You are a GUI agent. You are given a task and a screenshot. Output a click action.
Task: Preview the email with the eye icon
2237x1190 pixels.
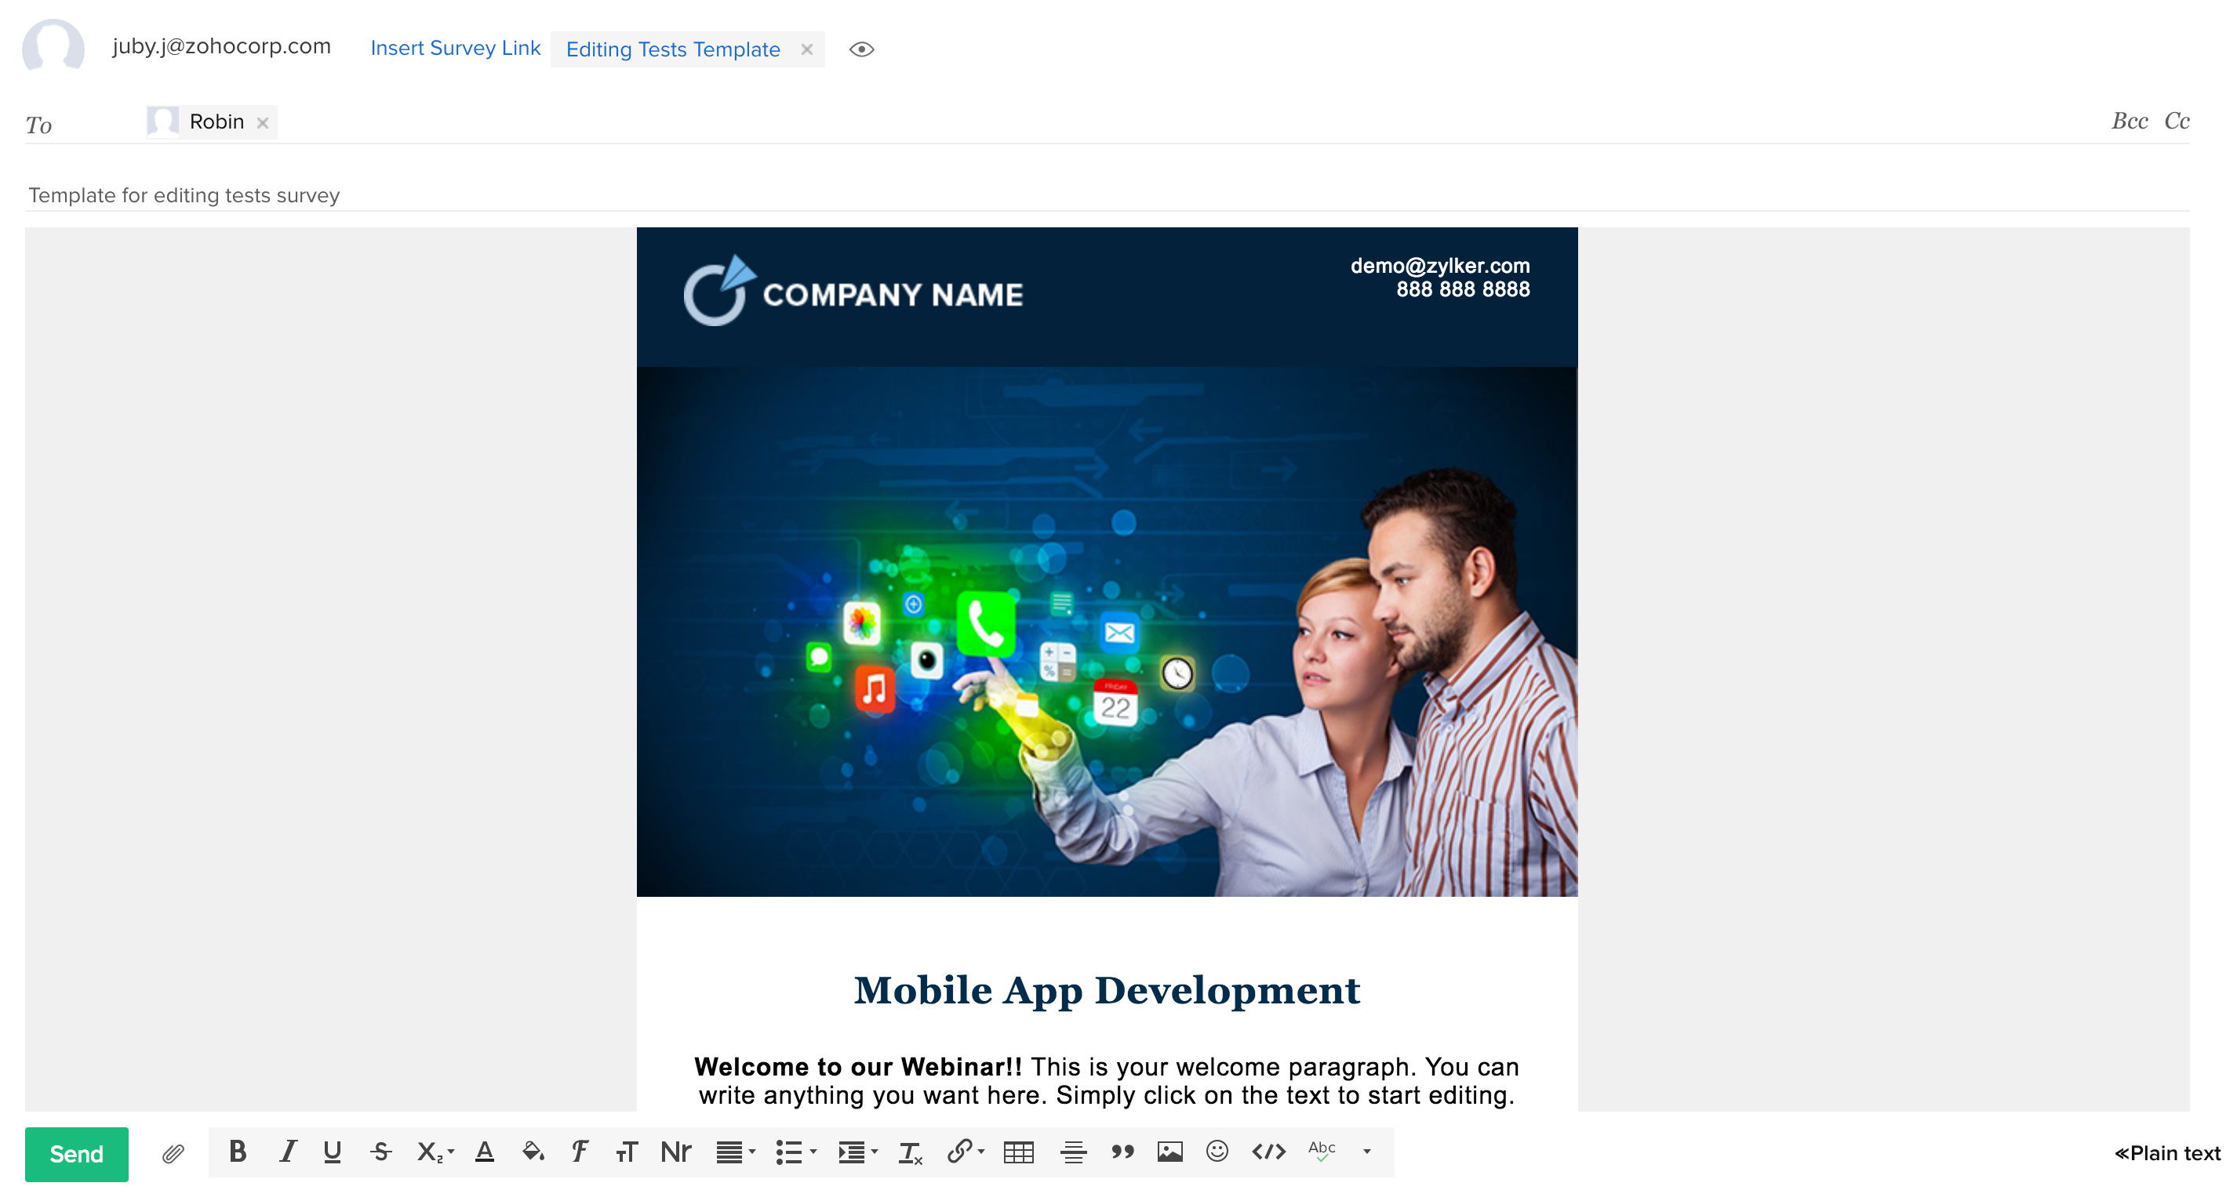[861, 49]
